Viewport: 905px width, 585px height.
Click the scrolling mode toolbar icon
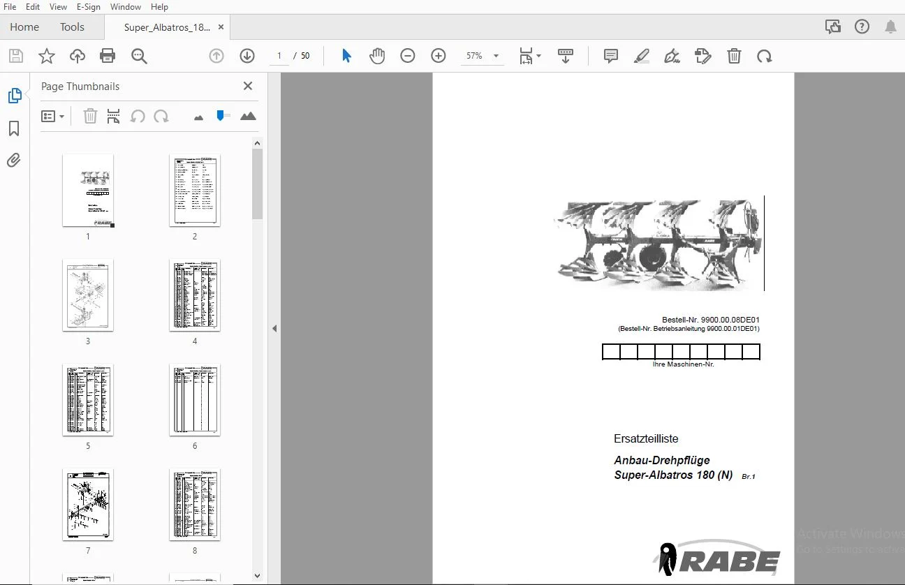[x=566, y=56]
